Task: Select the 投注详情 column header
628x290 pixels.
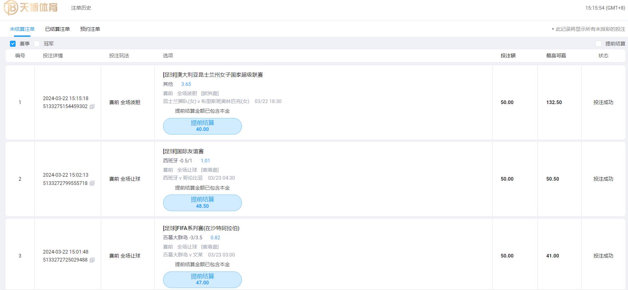Action: click(x=53, y=56)
